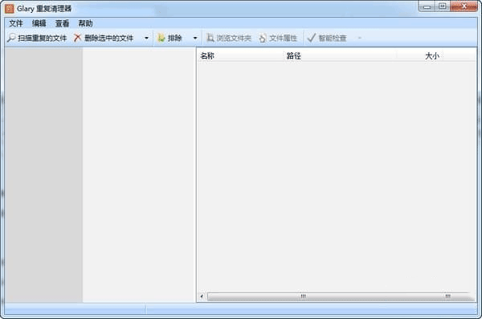482x319 pixels.
Task: Open the 文件 menu
Action: 16,23
